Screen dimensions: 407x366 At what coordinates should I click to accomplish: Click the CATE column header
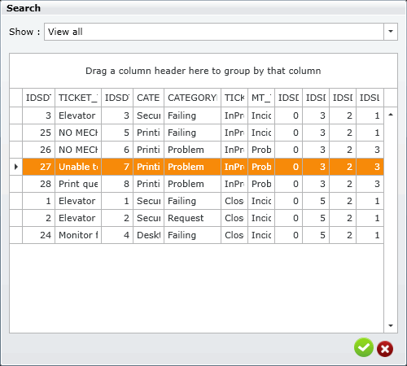tap(148, 98)
